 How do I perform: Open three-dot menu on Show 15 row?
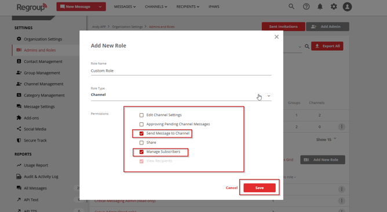point(342,127)
